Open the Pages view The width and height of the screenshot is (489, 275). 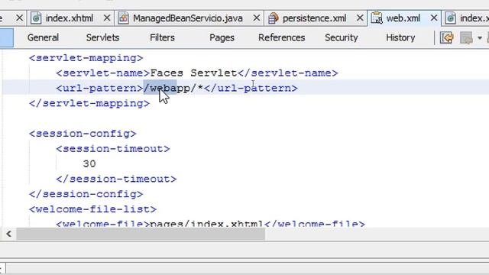click(x=222, y=37)
